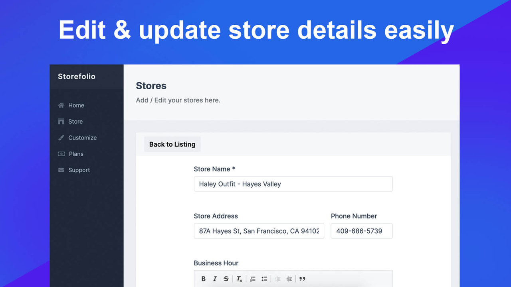Click the money icon next to Plans
The image size is (511, 287).
61,153
